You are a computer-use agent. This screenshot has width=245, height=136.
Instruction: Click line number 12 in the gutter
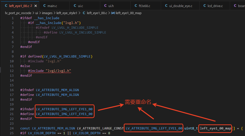[x=12, y=71]
